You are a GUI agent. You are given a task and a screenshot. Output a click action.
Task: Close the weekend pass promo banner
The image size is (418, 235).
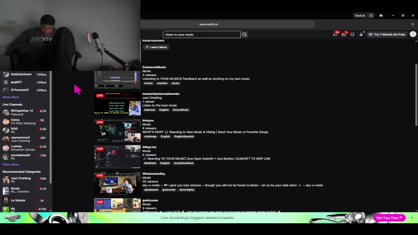tap(412, 218)
